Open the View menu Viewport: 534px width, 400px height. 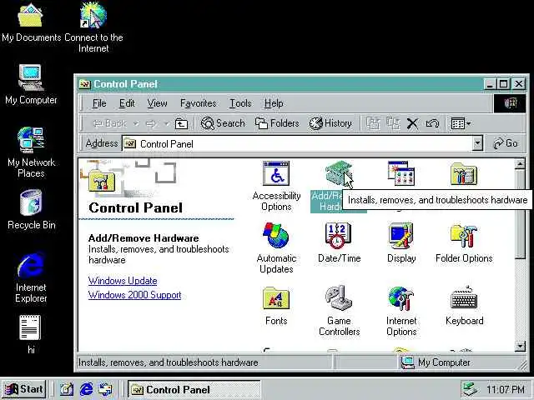point(157,103)
